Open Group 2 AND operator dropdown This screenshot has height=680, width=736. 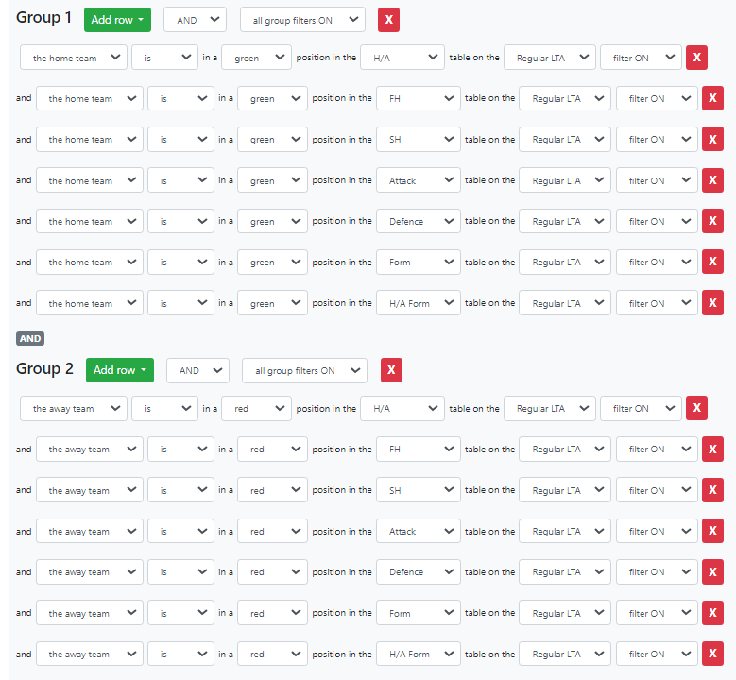[197, 370]
